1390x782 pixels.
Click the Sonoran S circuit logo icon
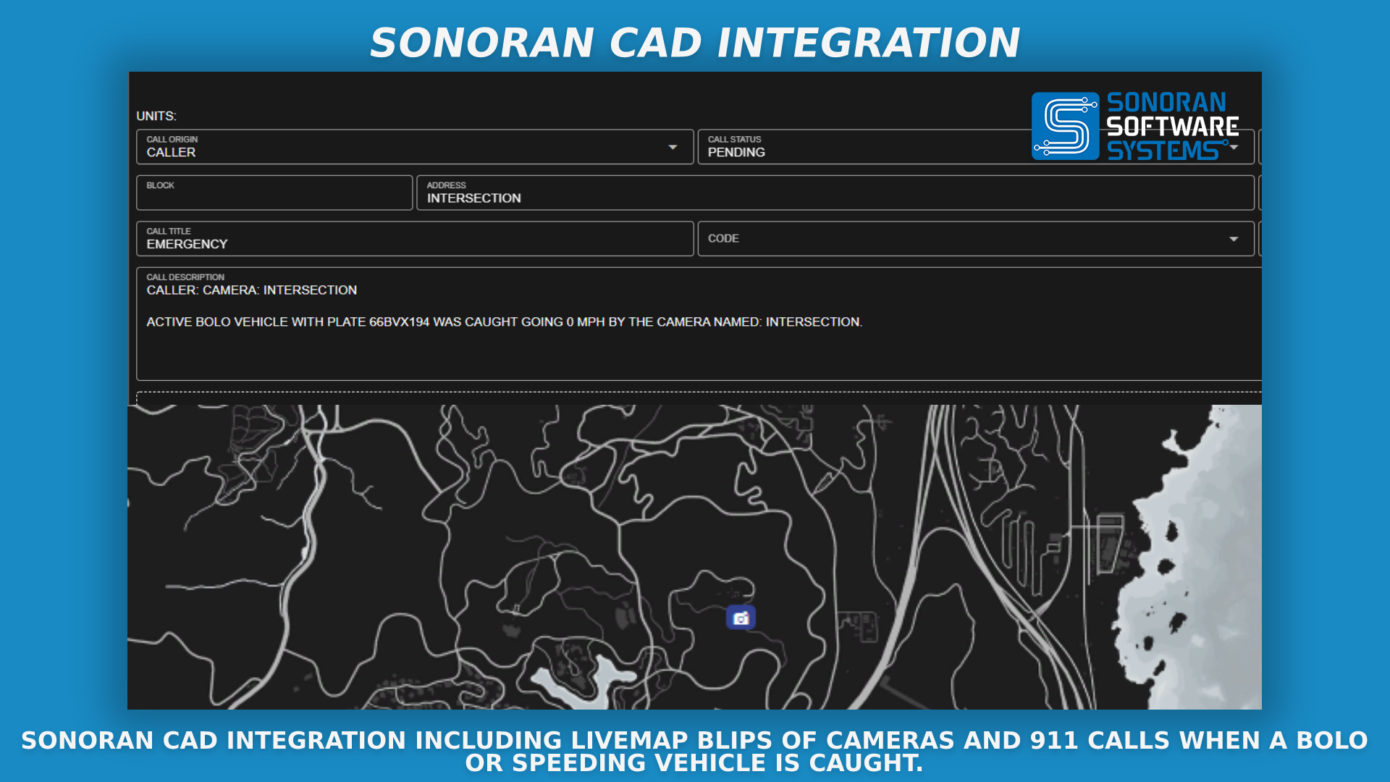[1065, 126]
